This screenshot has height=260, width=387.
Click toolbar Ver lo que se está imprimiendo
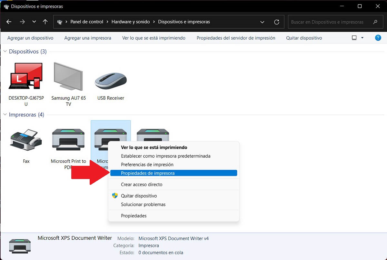click(x=154, y=38)
